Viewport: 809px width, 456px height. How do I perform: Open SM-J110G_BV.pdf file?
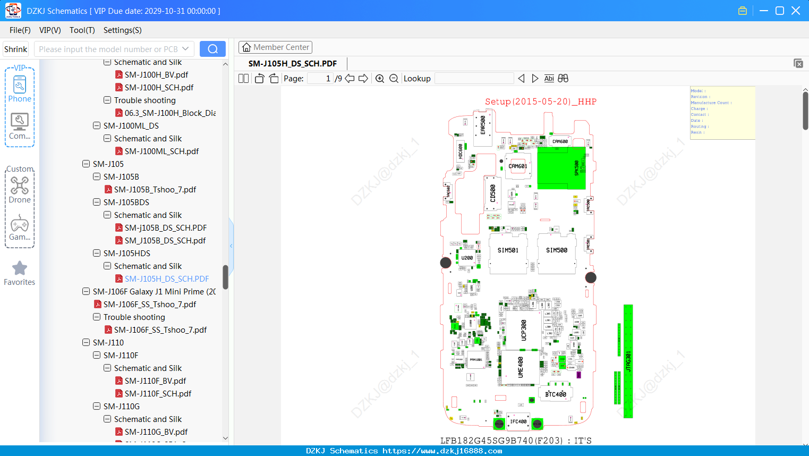[x=156, y=432]
